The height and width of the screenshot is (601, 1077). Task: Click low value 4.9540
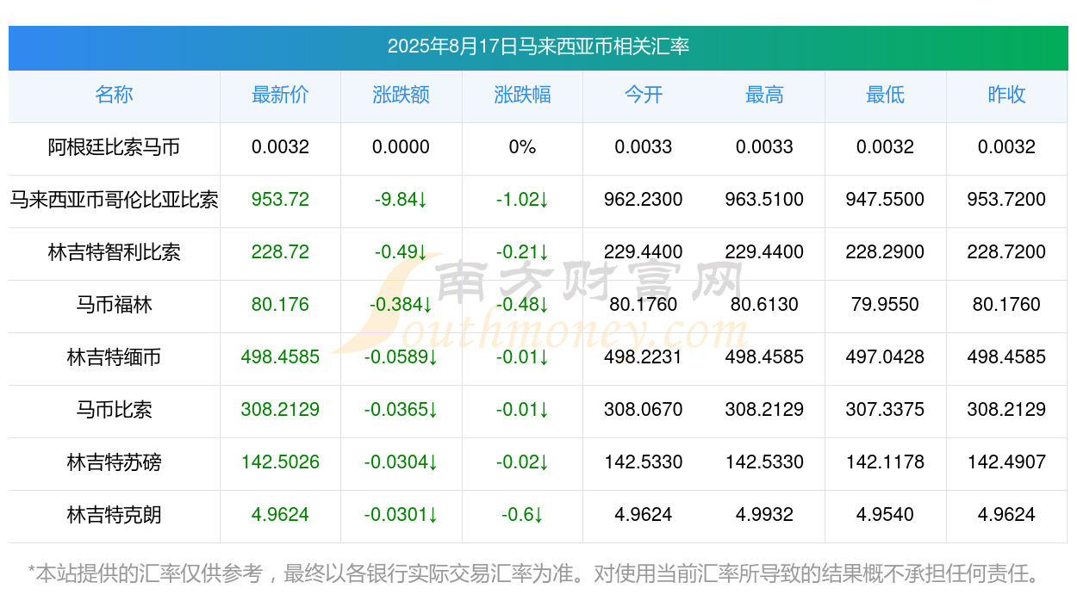(885, 515)
